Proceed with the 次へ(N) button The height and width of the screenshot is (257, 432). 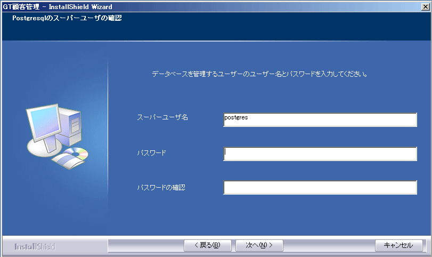(x=259, y=245)
